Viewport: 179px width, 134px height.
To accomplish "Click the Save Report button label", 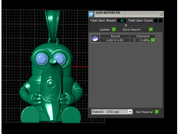I will [132, 29].
